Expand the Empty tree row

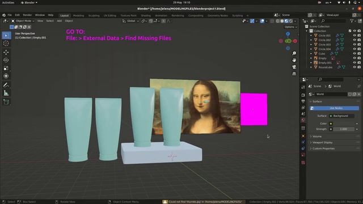(311, 58)
